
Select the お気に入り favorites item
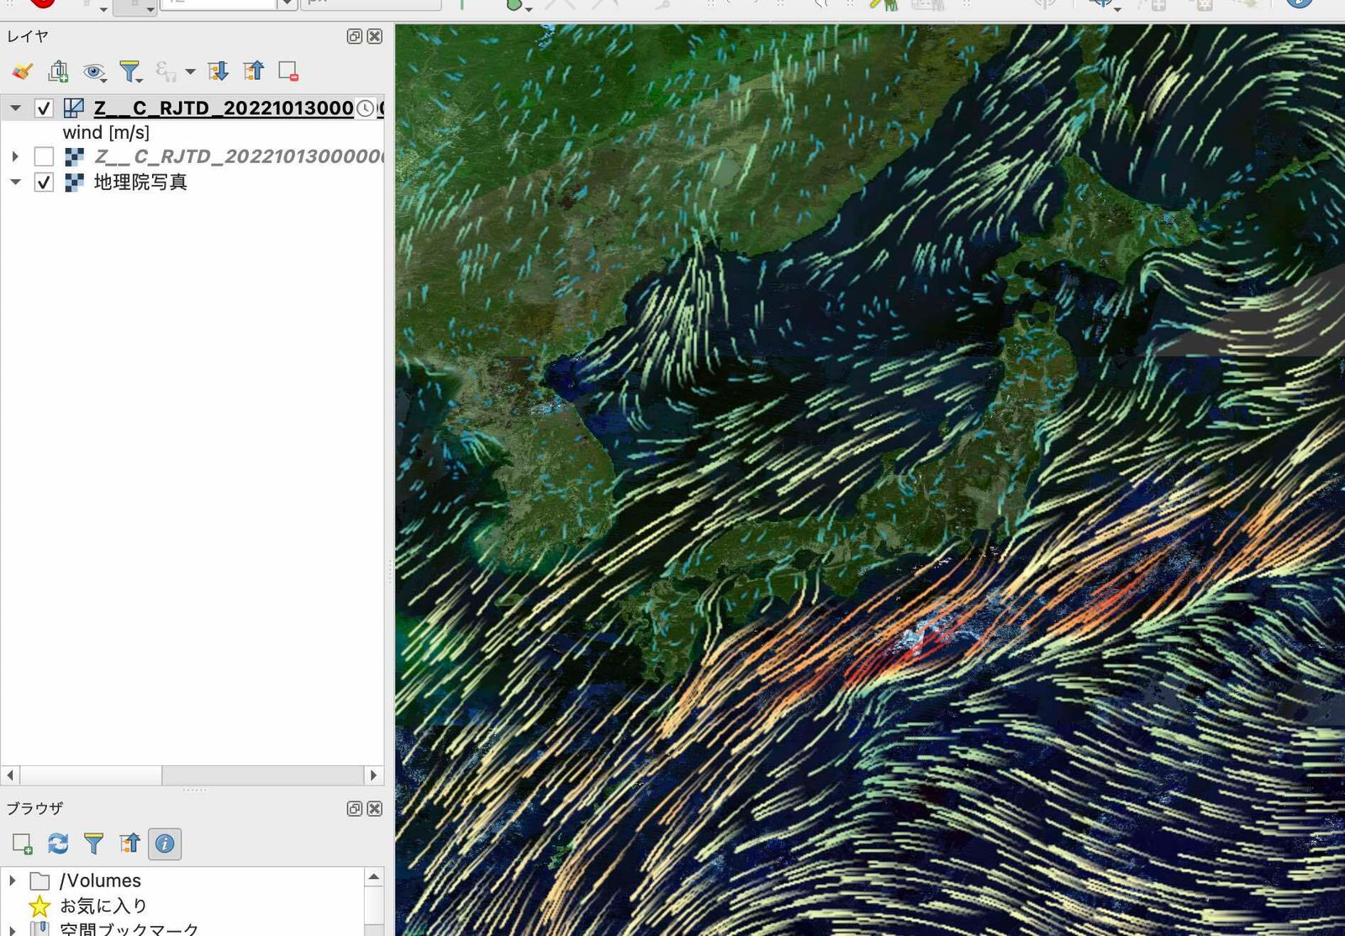pos(104,906)
